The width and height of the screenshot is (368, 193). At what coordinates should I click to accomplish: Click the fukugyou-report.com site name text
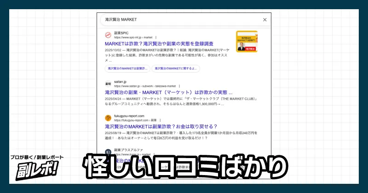(x=129, y=116)
